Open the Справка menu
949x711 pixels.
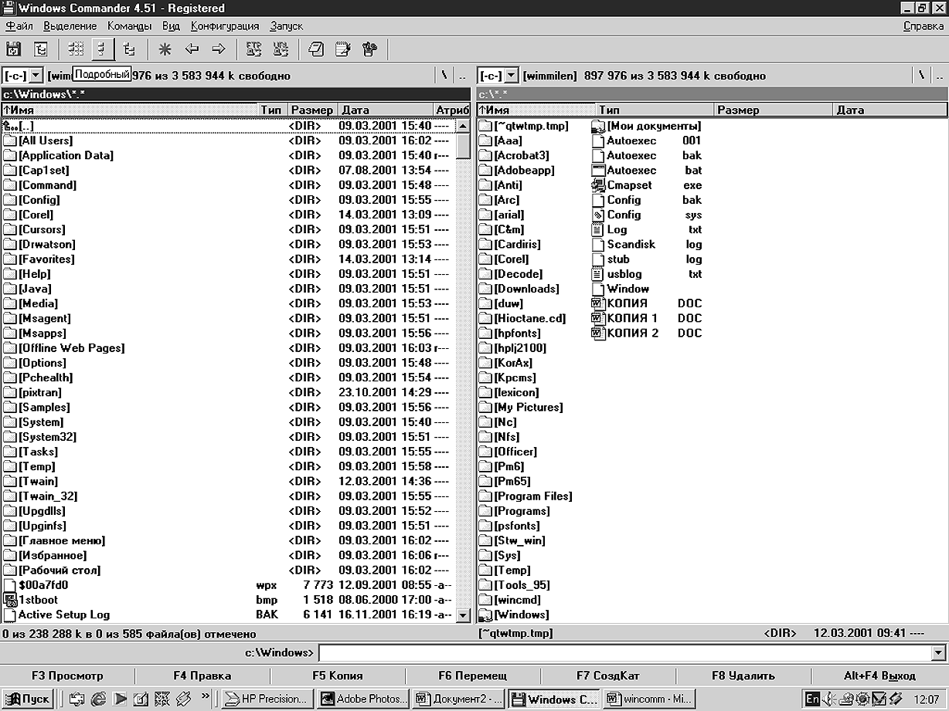click(x=923, y=26)
